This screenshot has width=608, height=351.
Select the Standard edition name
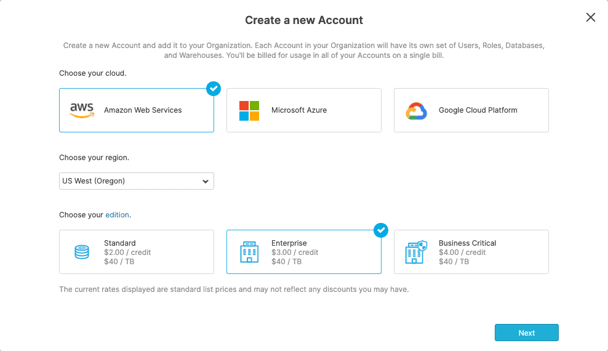(x=119, y=243)
